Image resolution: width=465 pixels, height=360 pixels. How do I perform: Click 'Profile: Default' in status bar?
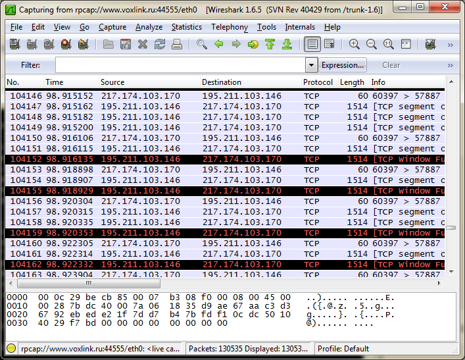pos(343,348)
